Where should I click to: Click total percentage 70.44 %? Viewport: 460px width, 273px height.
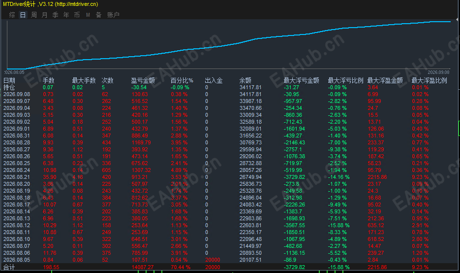pyautogui.click(x=181, y=268)
